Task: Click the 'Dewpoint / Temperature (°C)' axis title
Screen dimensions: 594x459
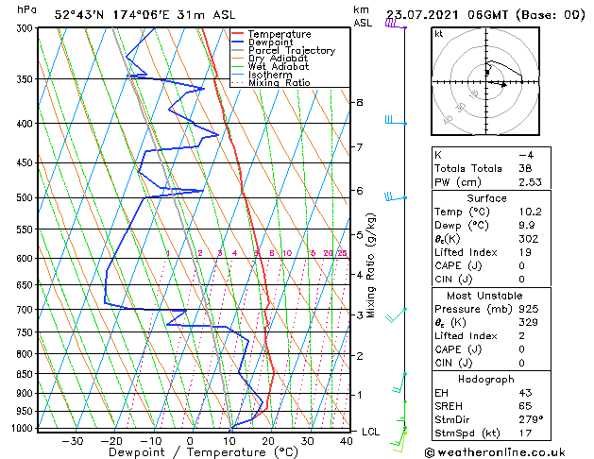Action: click(x=203, y=452)
